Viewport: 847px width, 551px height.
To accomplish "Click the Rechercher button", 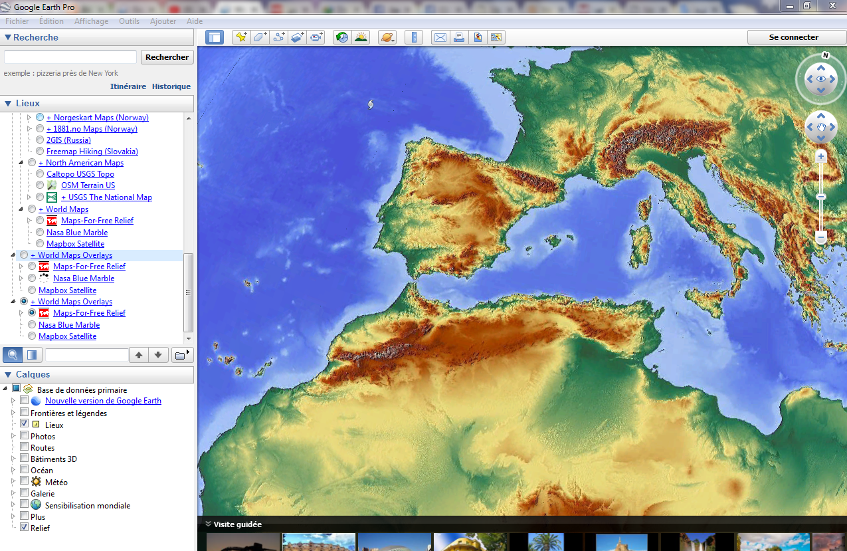I will [167, 57].
